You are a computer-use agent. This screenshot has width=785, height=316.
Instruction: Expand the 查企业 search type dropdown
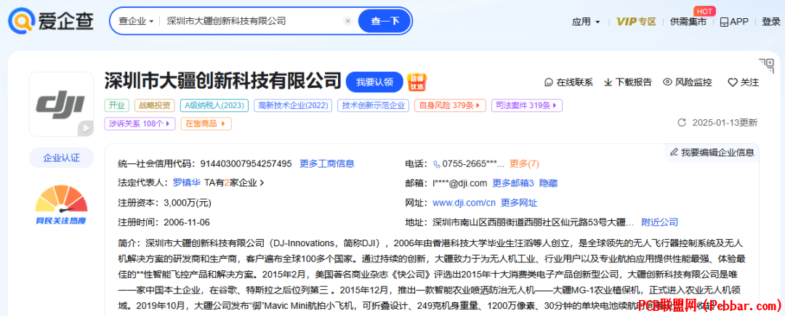coord(136,21)
